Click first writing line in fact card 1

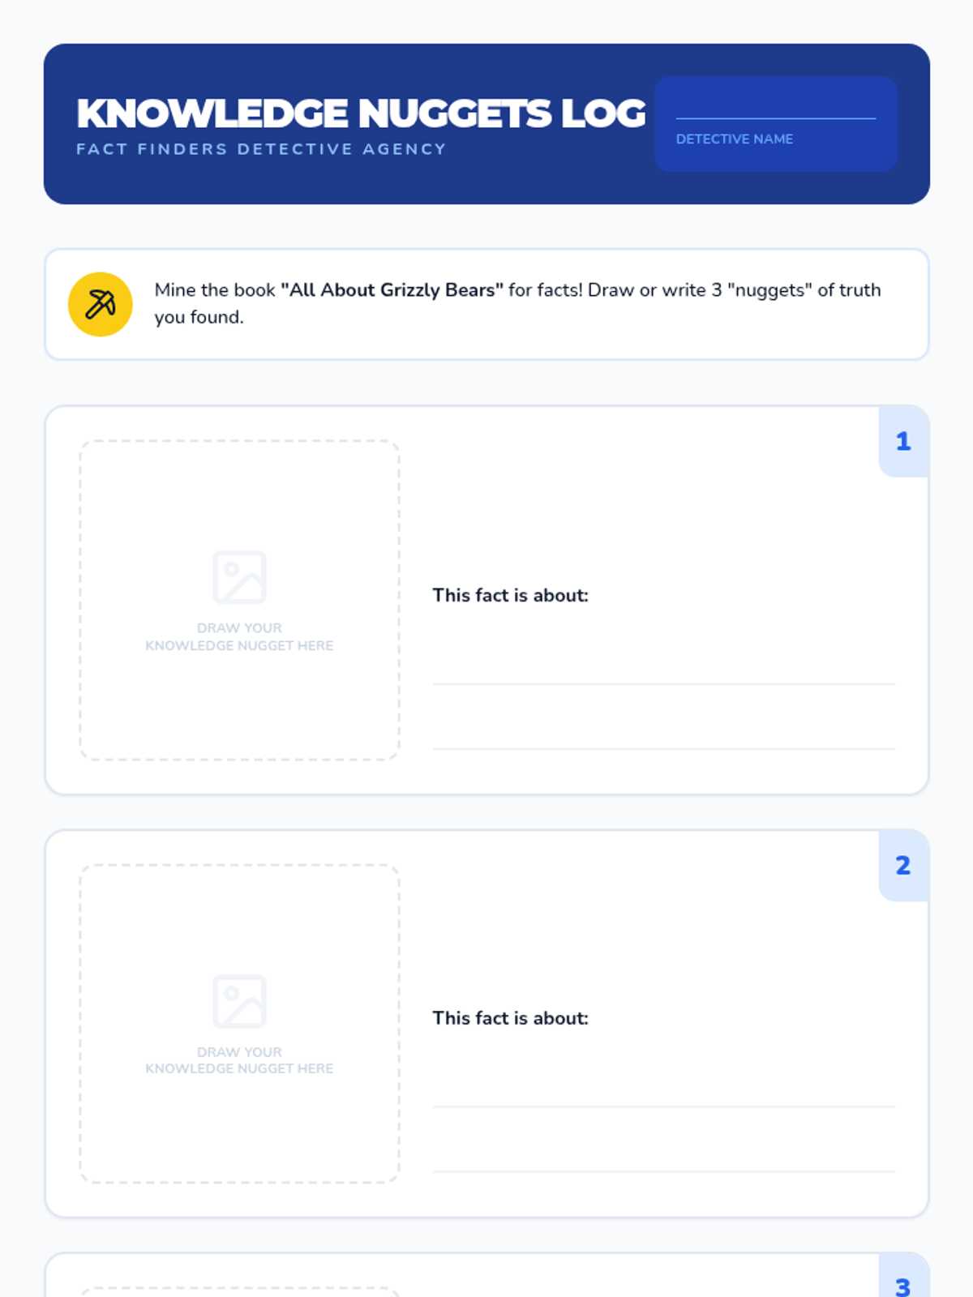663,683
